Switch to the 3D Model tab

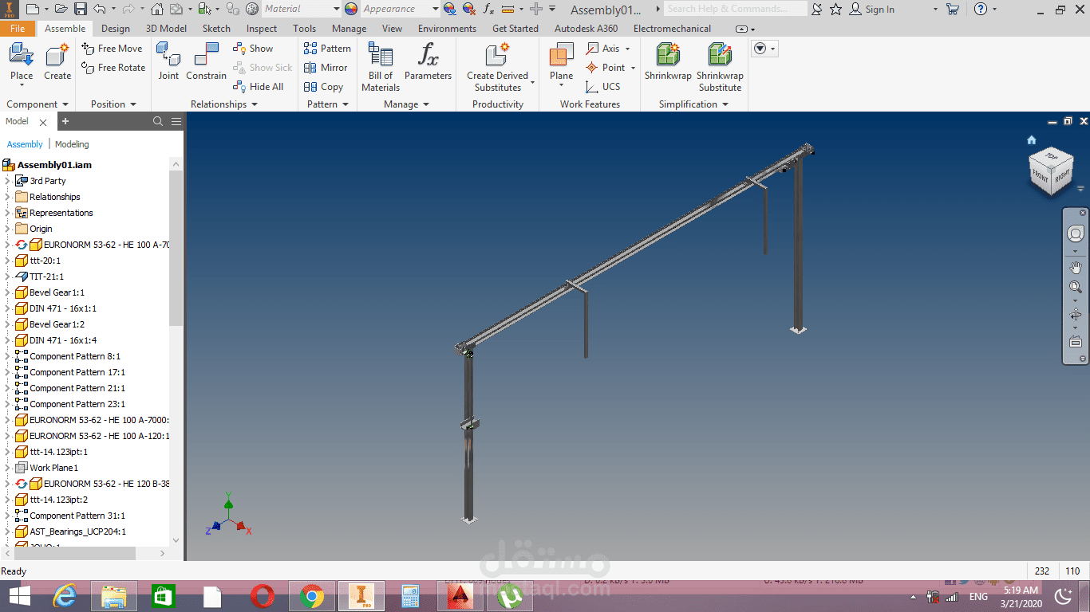[166, 29]
